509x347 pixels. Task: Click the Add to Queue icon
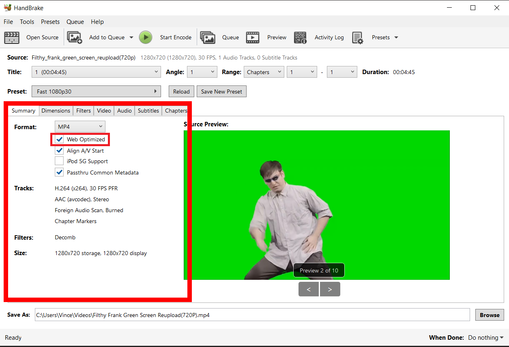[74, 37]
